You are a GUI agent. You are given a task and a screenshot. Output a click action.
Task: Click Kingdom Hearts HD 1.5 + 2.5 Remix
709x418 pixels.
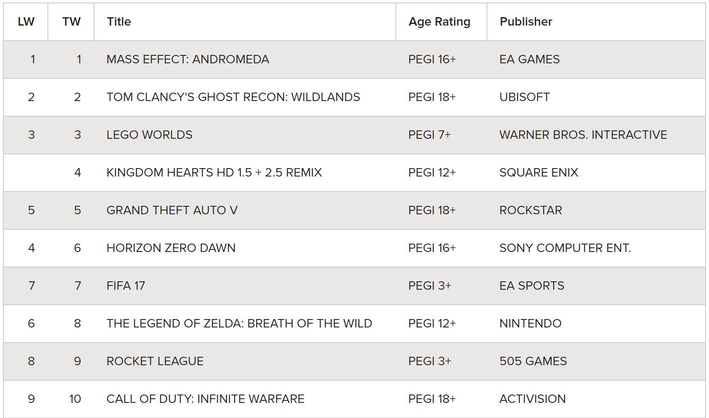point(214,173)
